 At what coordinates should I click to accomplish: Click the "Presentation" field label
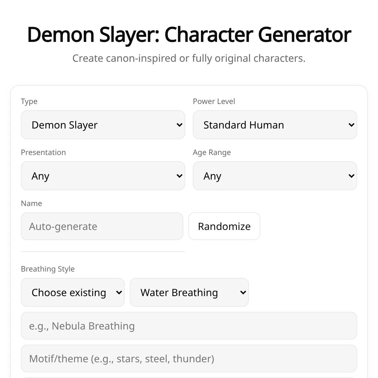coord(43,152)
